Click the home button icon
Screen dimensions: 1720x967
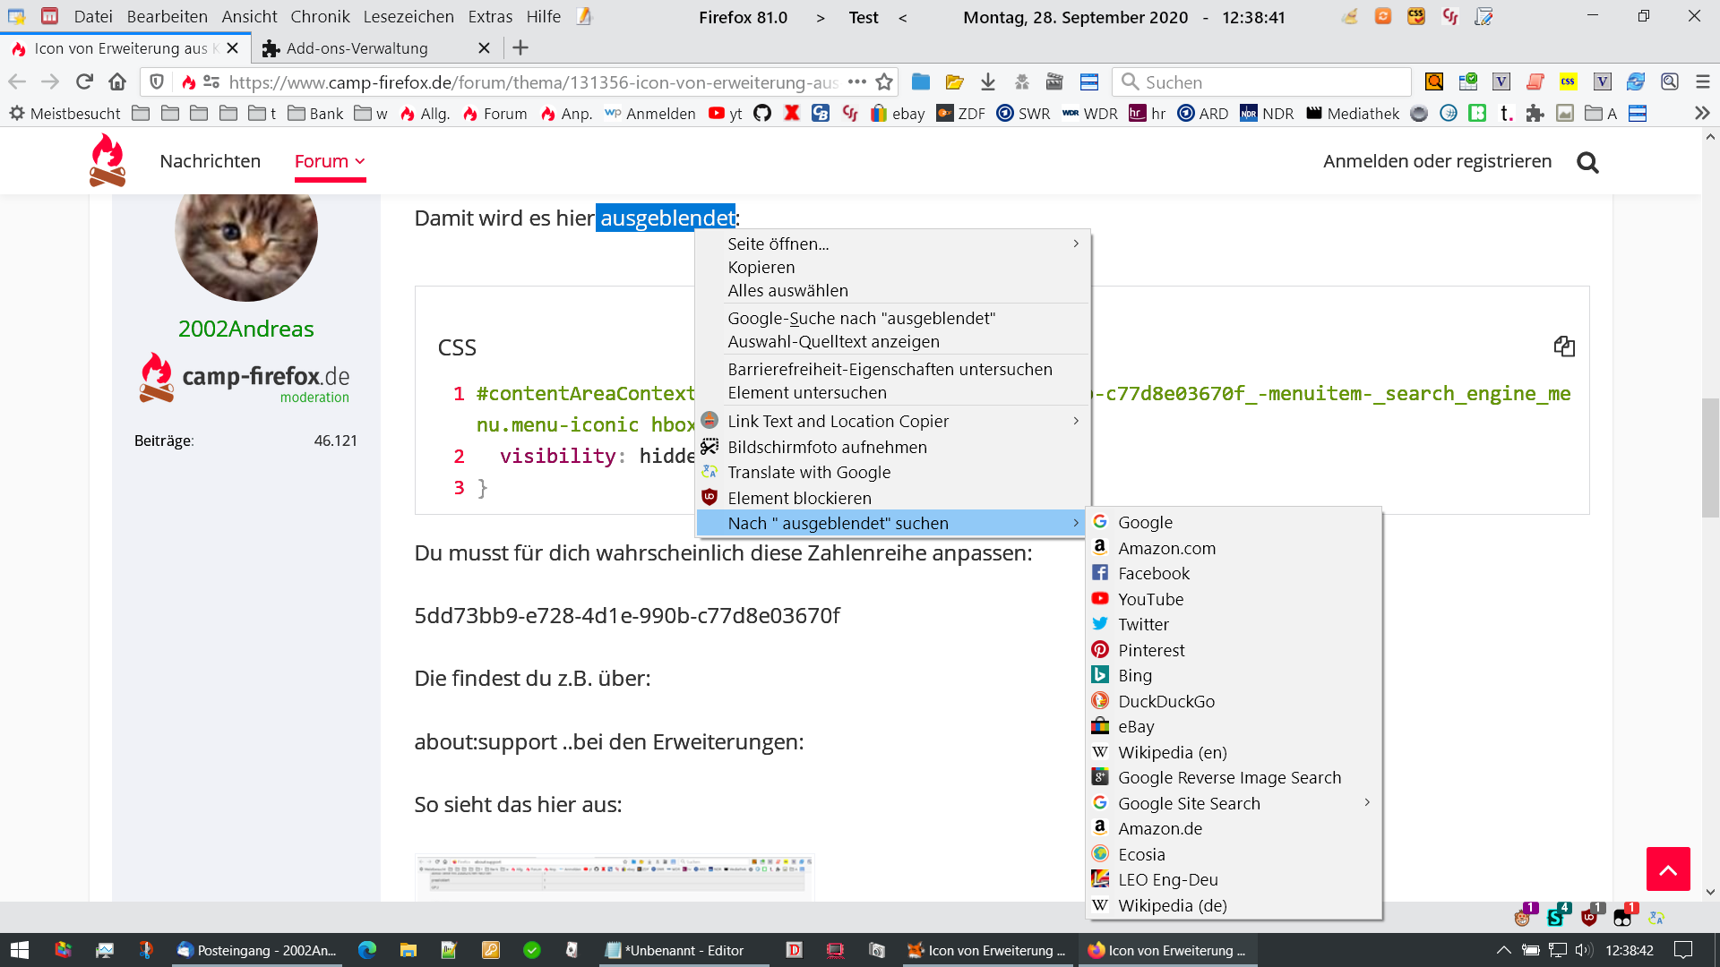117,82
